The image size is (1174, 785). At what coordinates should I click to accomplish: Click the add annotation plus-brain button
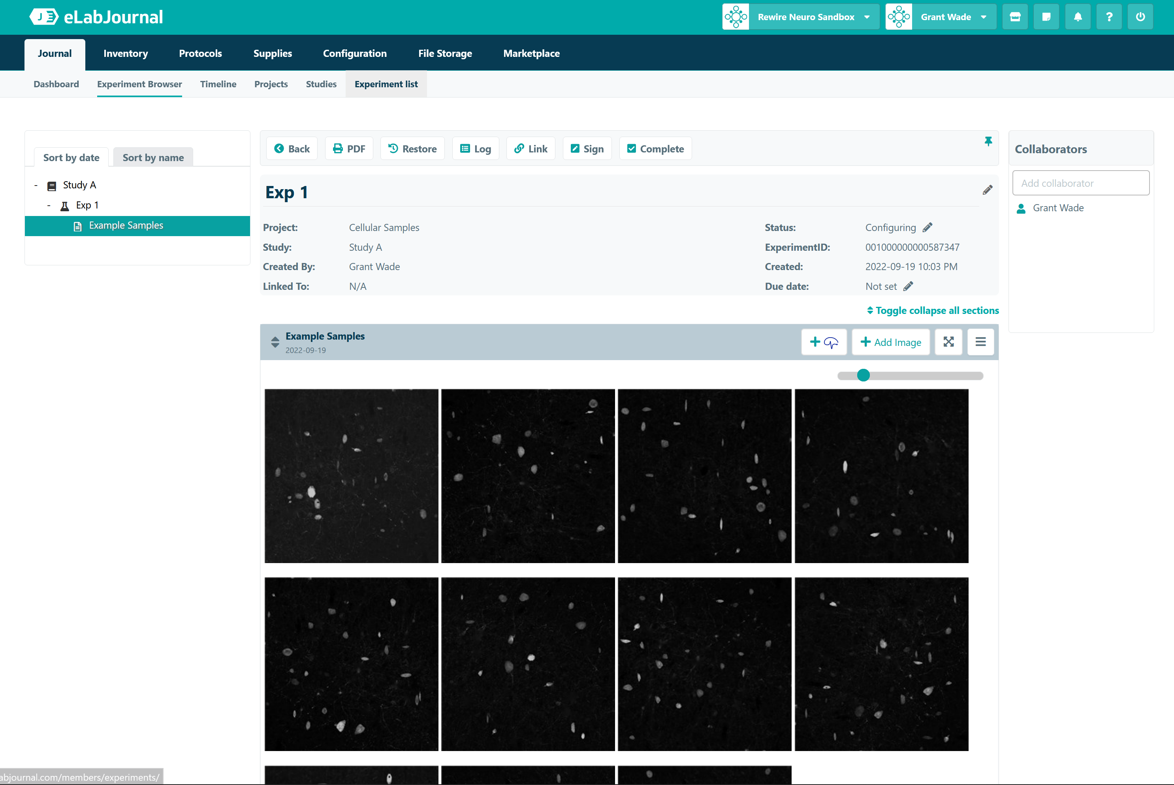click(x=824, y=342)
